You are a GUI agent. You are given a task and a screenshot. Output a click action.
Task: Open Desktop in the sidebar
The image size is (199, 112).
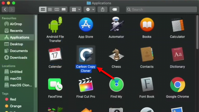[x=17, y=44]
